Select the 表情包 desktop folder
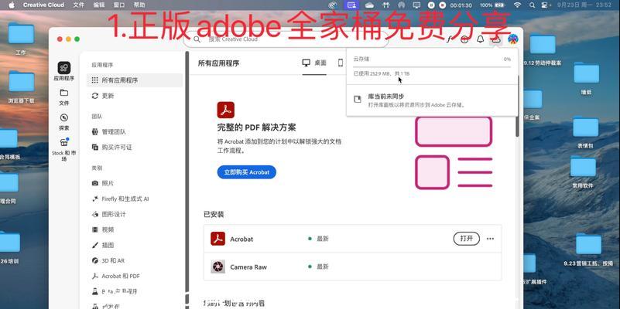 [586, 132]
